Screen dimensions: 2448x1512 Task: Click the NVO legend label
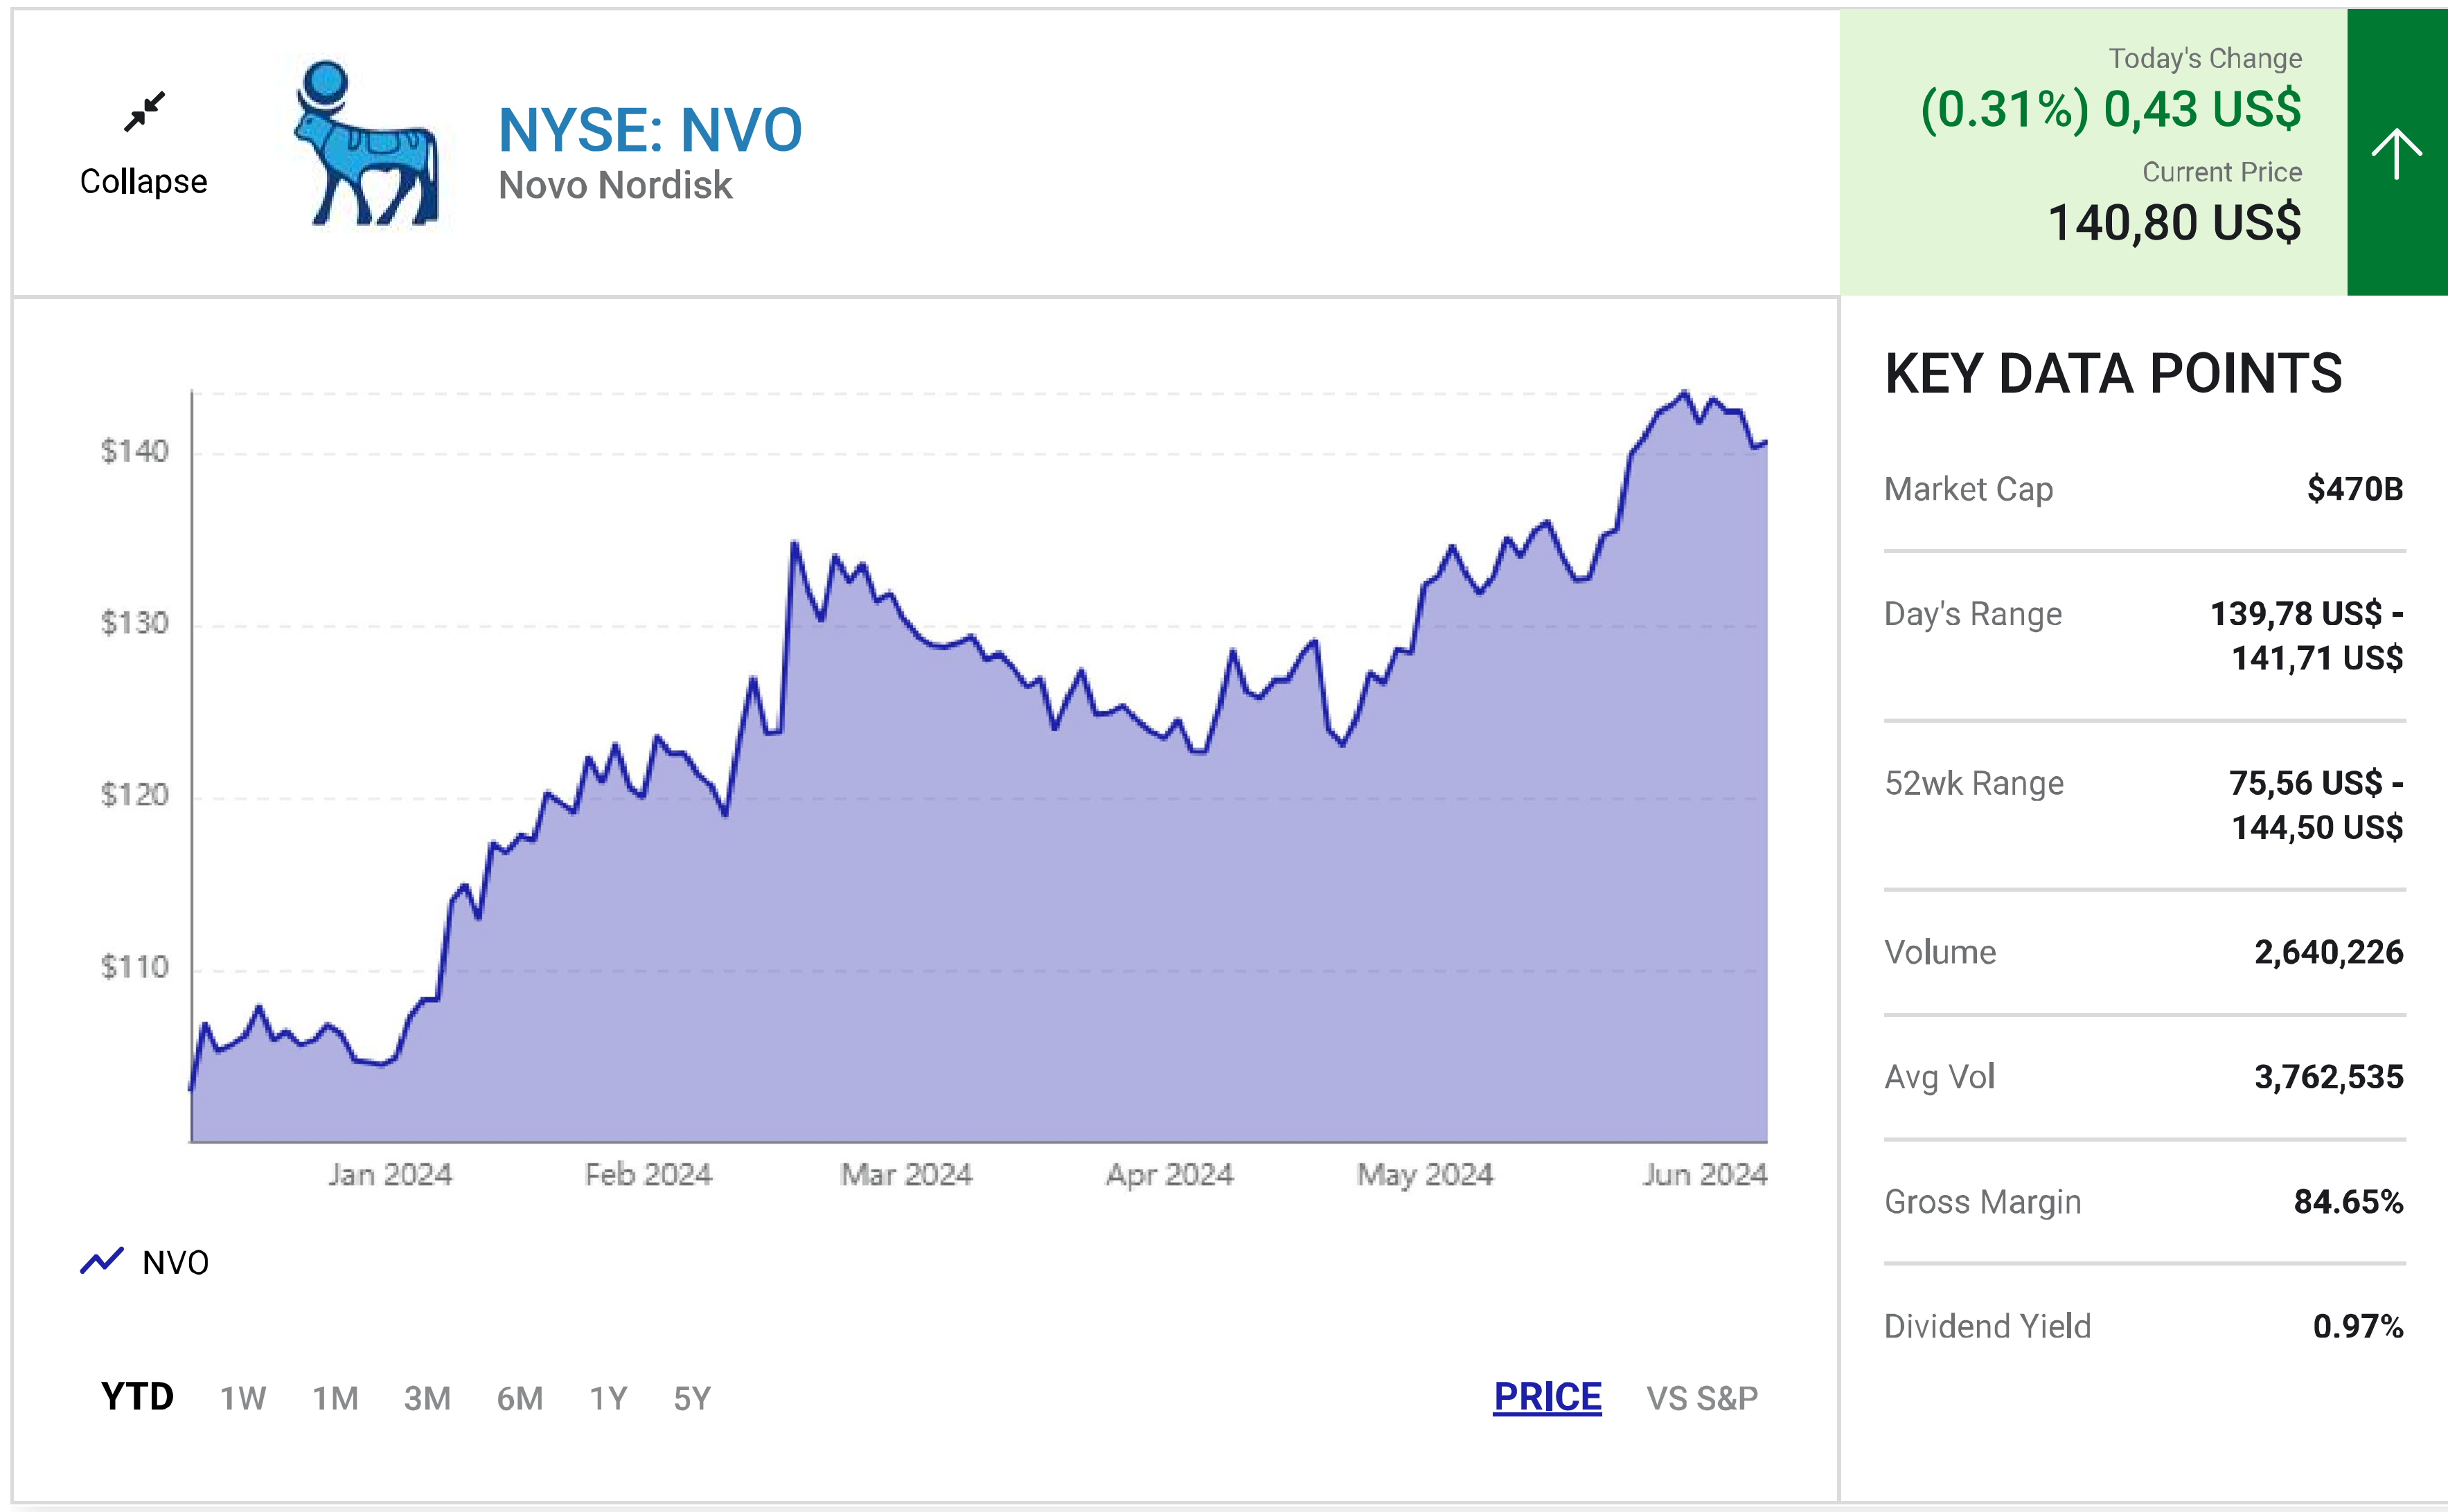pos(176,1262)
